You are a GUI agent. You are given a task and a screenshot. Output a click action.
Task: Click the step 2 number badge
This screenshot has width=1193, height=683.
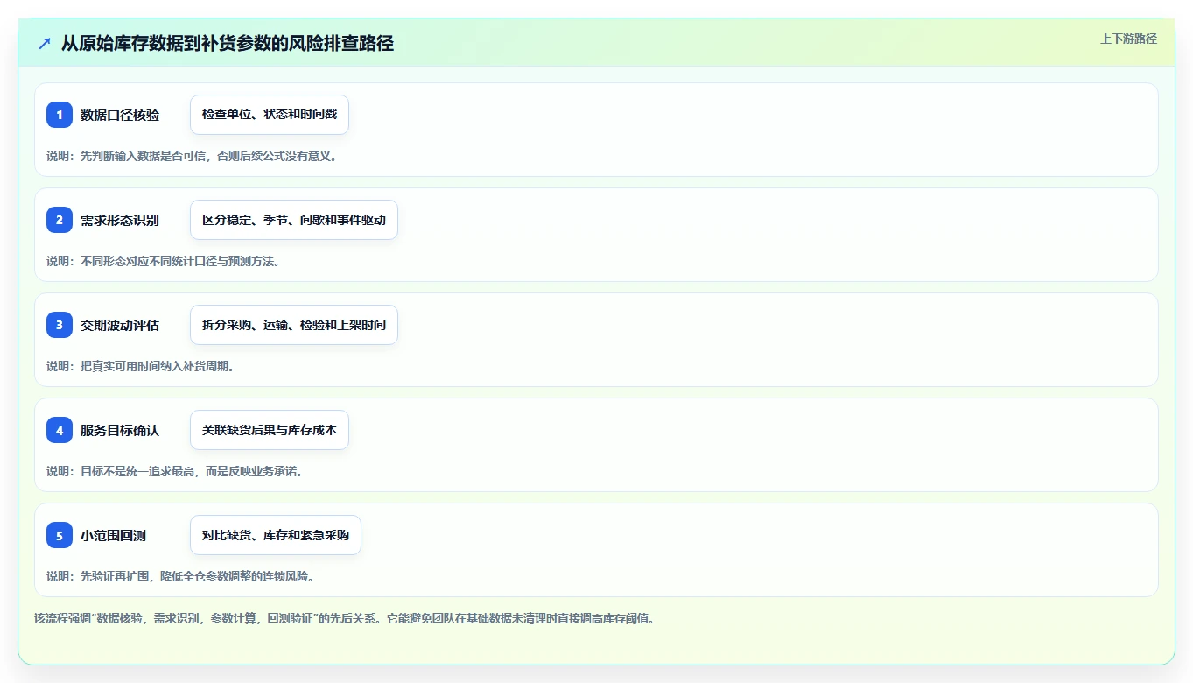click(60, 220)
